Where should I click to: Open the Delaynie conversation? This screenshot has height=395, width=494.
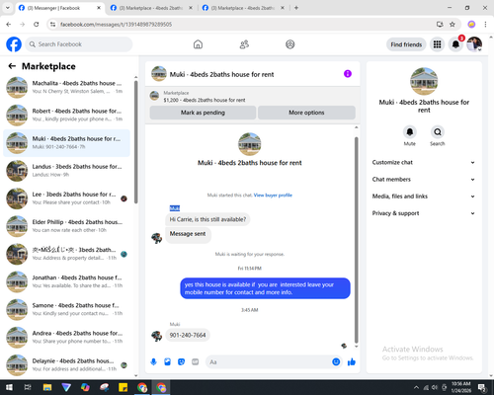click(x=67, y=365)
